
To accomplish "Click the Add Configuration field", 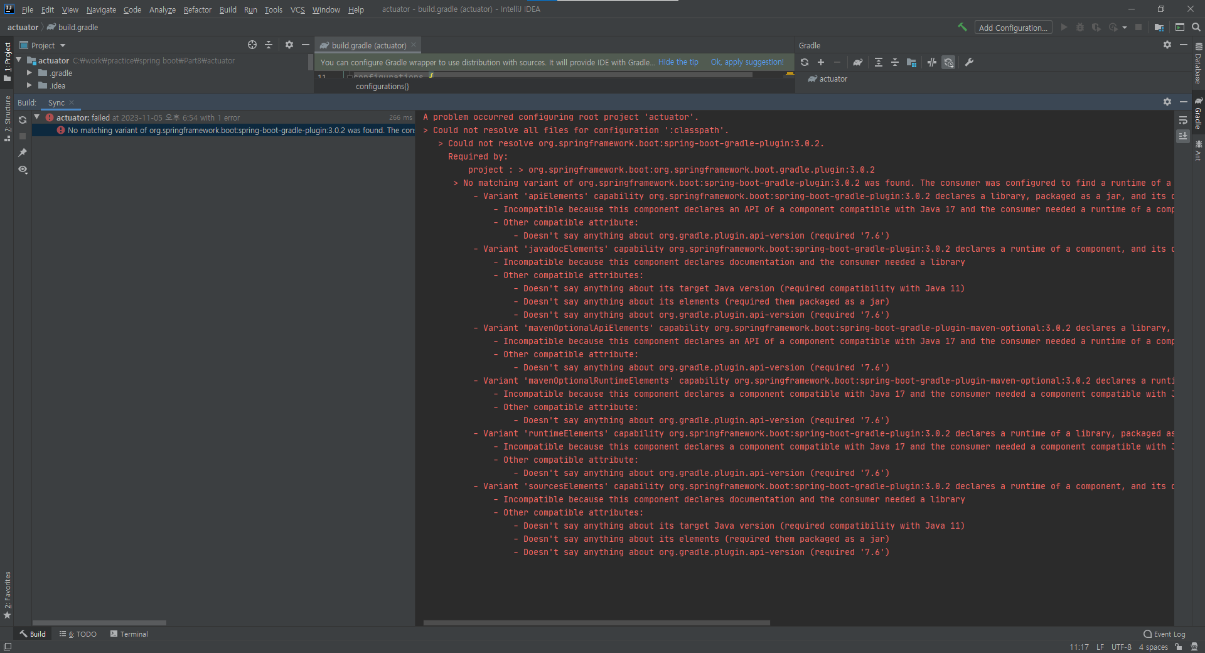I will pyautogui.click(x=1013, y=27).
